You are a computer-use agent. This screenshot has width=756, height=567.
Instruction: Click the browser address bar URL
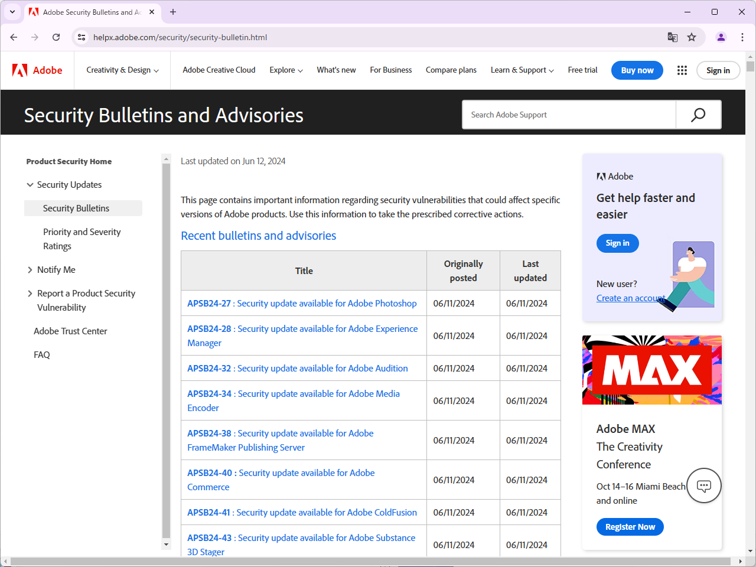(180, 37)
